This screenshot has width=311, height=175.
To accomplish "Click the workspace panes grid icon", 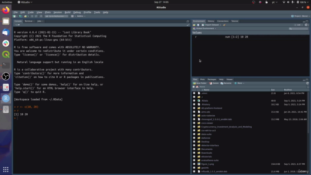I will 72,16.
